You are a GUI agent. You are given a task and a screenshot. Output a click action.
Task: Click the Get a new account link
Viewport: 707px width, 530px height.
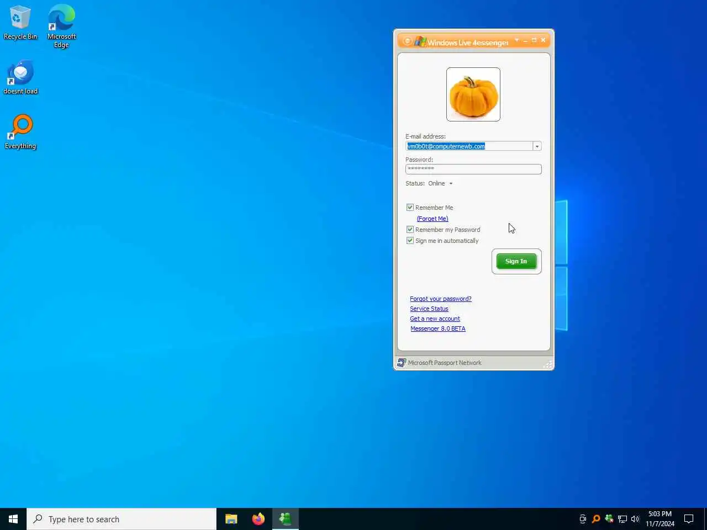point(435,319)
